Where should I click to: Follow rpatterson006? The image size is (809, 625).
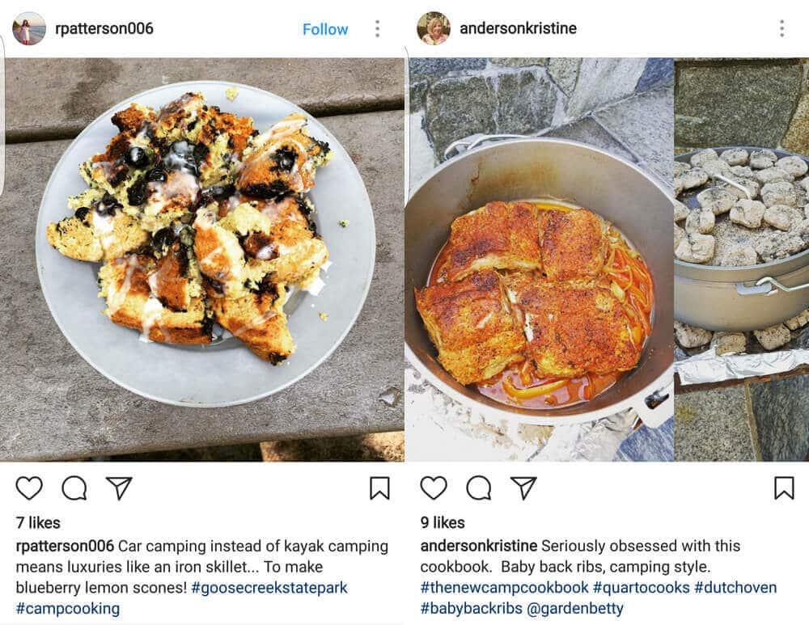[x=325, y=29]
